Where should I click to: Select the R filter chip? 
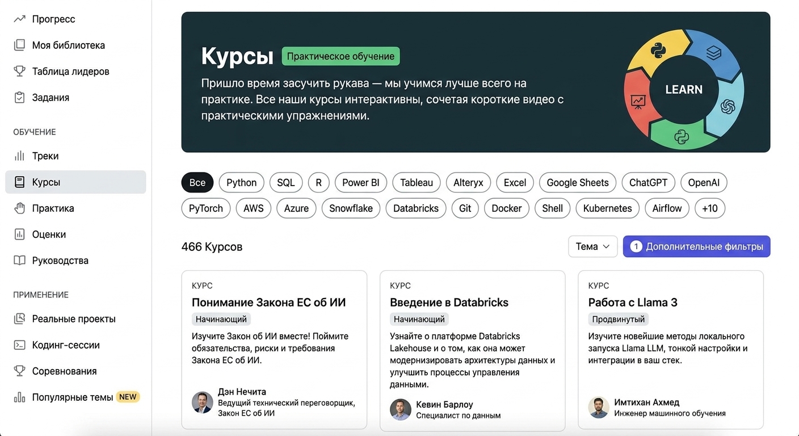pyautogui.click(x=318, y=182)
